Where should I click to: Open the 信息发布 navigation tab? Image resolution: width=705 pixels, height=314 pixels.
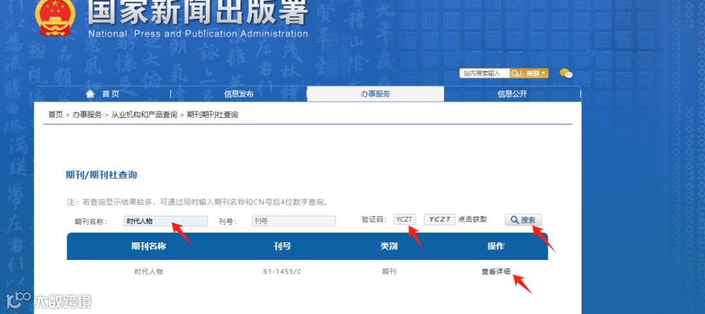coord(239,94)
